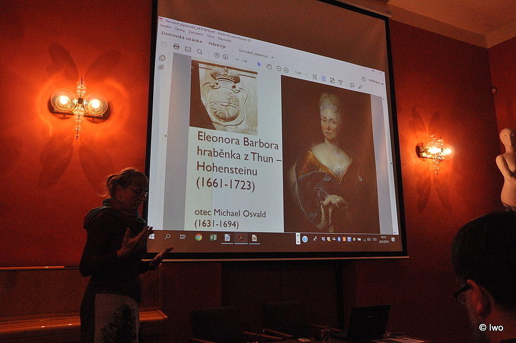This screenshot has height=343, width=516.
Task: Open the taskbar clock and date
Action: pos(383,239)
